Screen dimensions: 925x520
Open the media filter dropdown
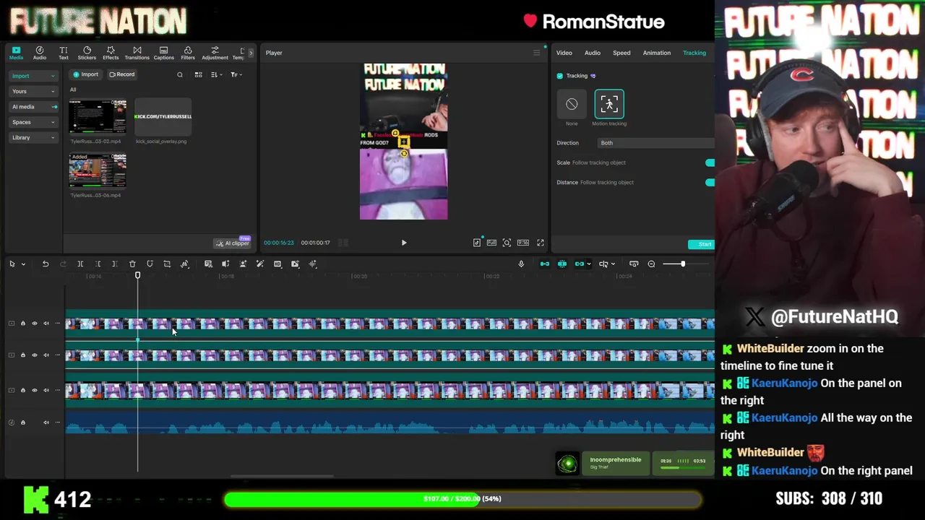236,74
